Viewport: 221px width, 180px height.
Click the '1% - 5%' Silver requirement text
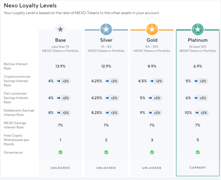click(x=106, y=47)
